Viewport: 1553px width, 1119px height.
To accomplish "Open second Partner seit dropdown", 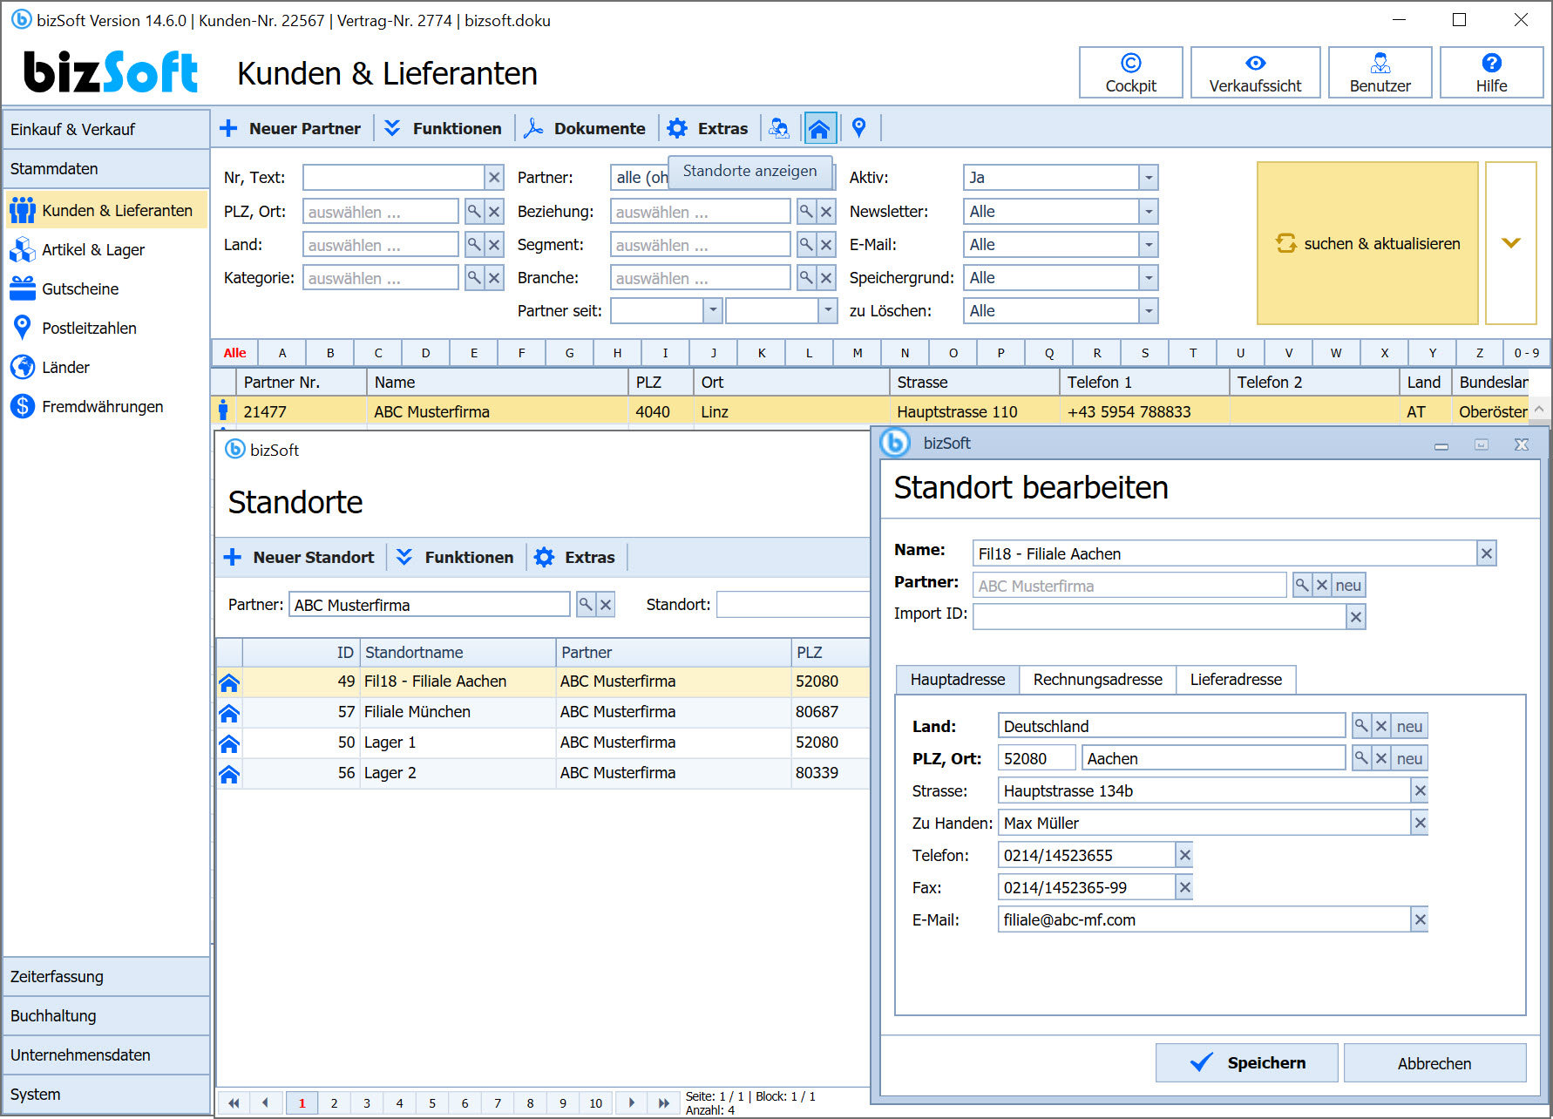I will click(828, 310).
